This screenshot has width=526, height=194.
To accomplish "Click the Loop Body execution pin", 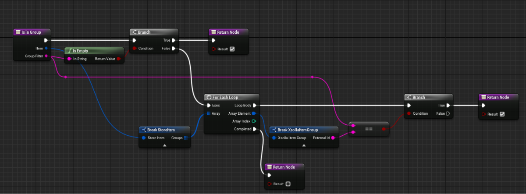I will pos(255,106).
